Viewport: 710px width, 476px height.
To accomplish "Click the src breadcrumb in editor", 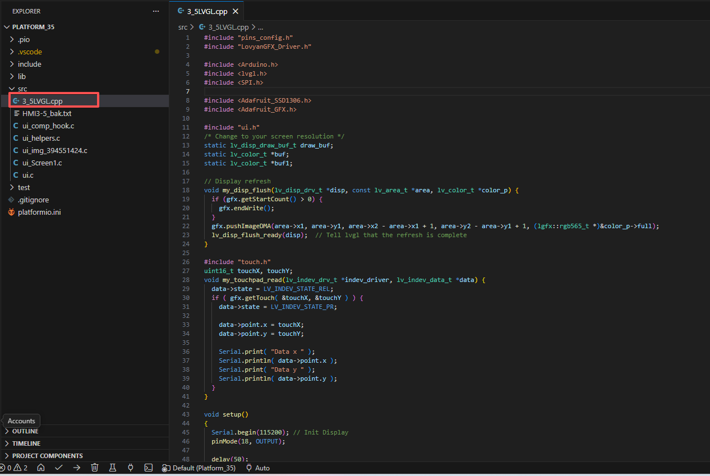I will point(183,27).
